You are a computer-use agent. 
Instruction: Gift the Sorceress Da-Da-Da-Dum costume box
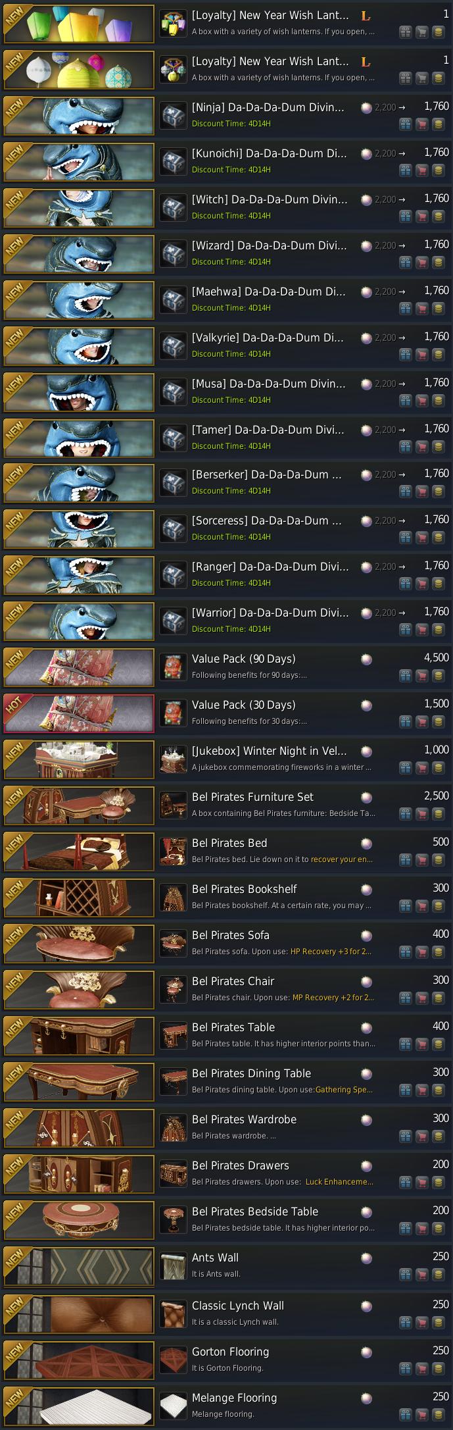point(406,537)
